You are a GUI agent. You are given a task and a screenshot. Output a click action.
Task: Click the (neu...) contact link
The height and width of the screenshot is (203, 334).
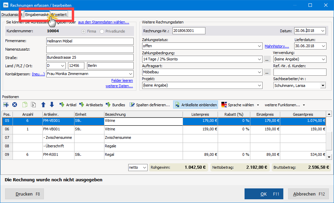coord(38,74)
